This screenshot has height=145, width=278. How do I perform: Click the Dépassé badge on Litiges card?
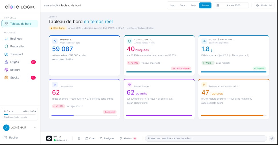110,112
